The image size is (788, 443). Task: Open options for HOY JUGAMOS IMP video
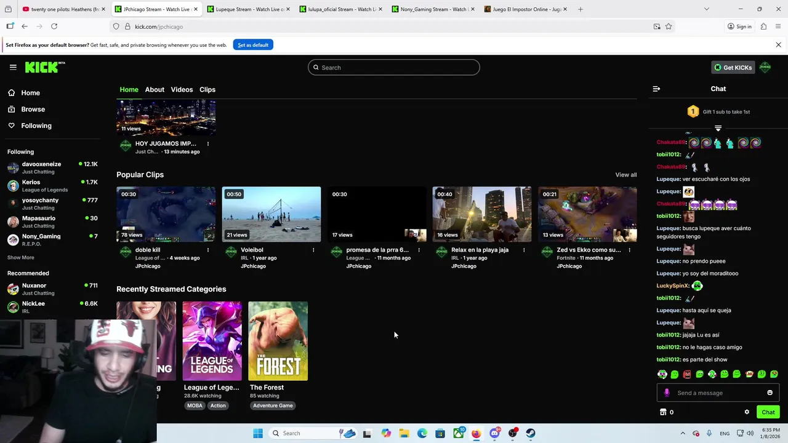208,143
